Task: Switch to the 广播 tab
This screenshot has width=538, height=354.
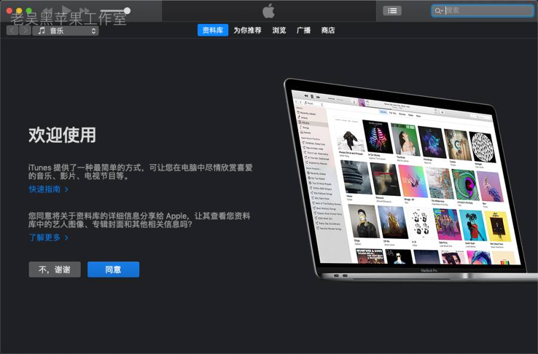Action: point(303,30)
